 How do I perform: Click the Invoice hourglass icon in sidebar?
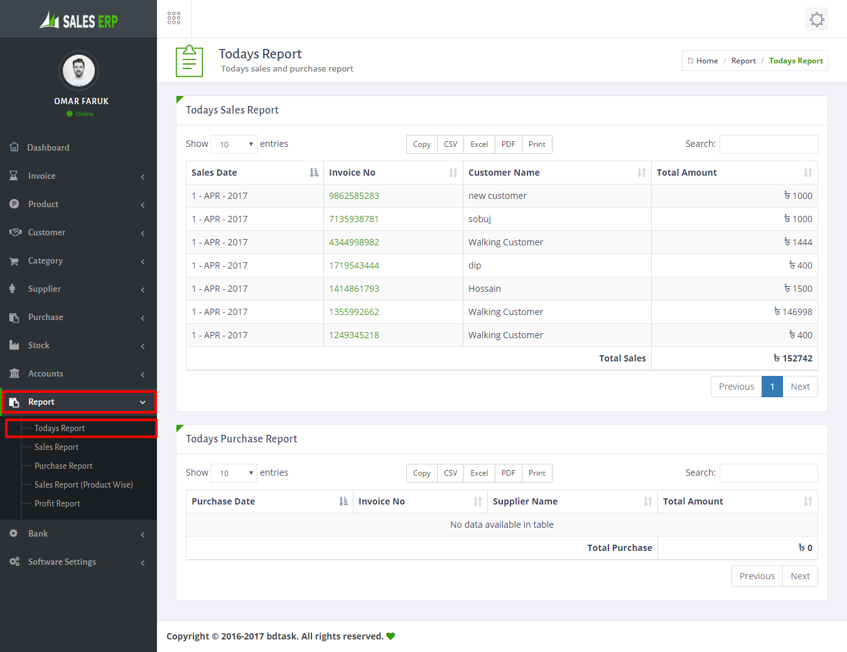[14, 176]
